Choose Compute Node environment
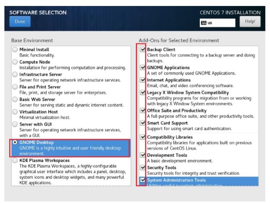The image size is (270, 203). pos(15,62)
